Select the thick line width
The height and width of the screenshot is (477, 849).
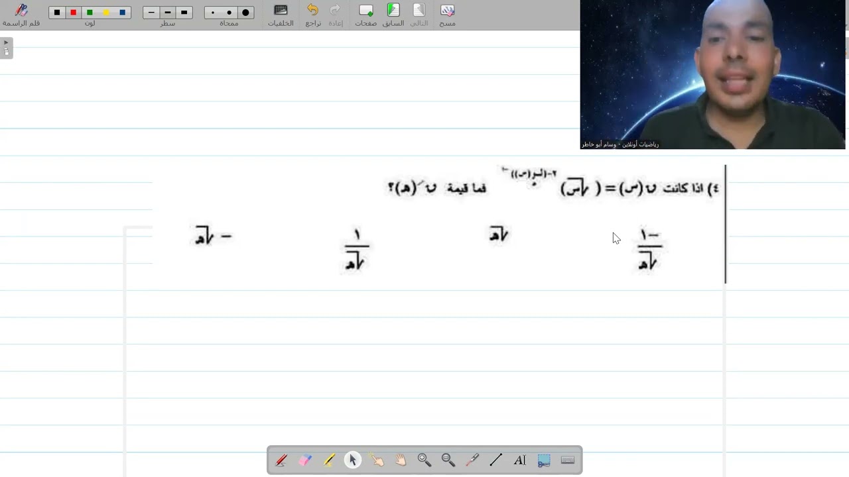(184, 13)
